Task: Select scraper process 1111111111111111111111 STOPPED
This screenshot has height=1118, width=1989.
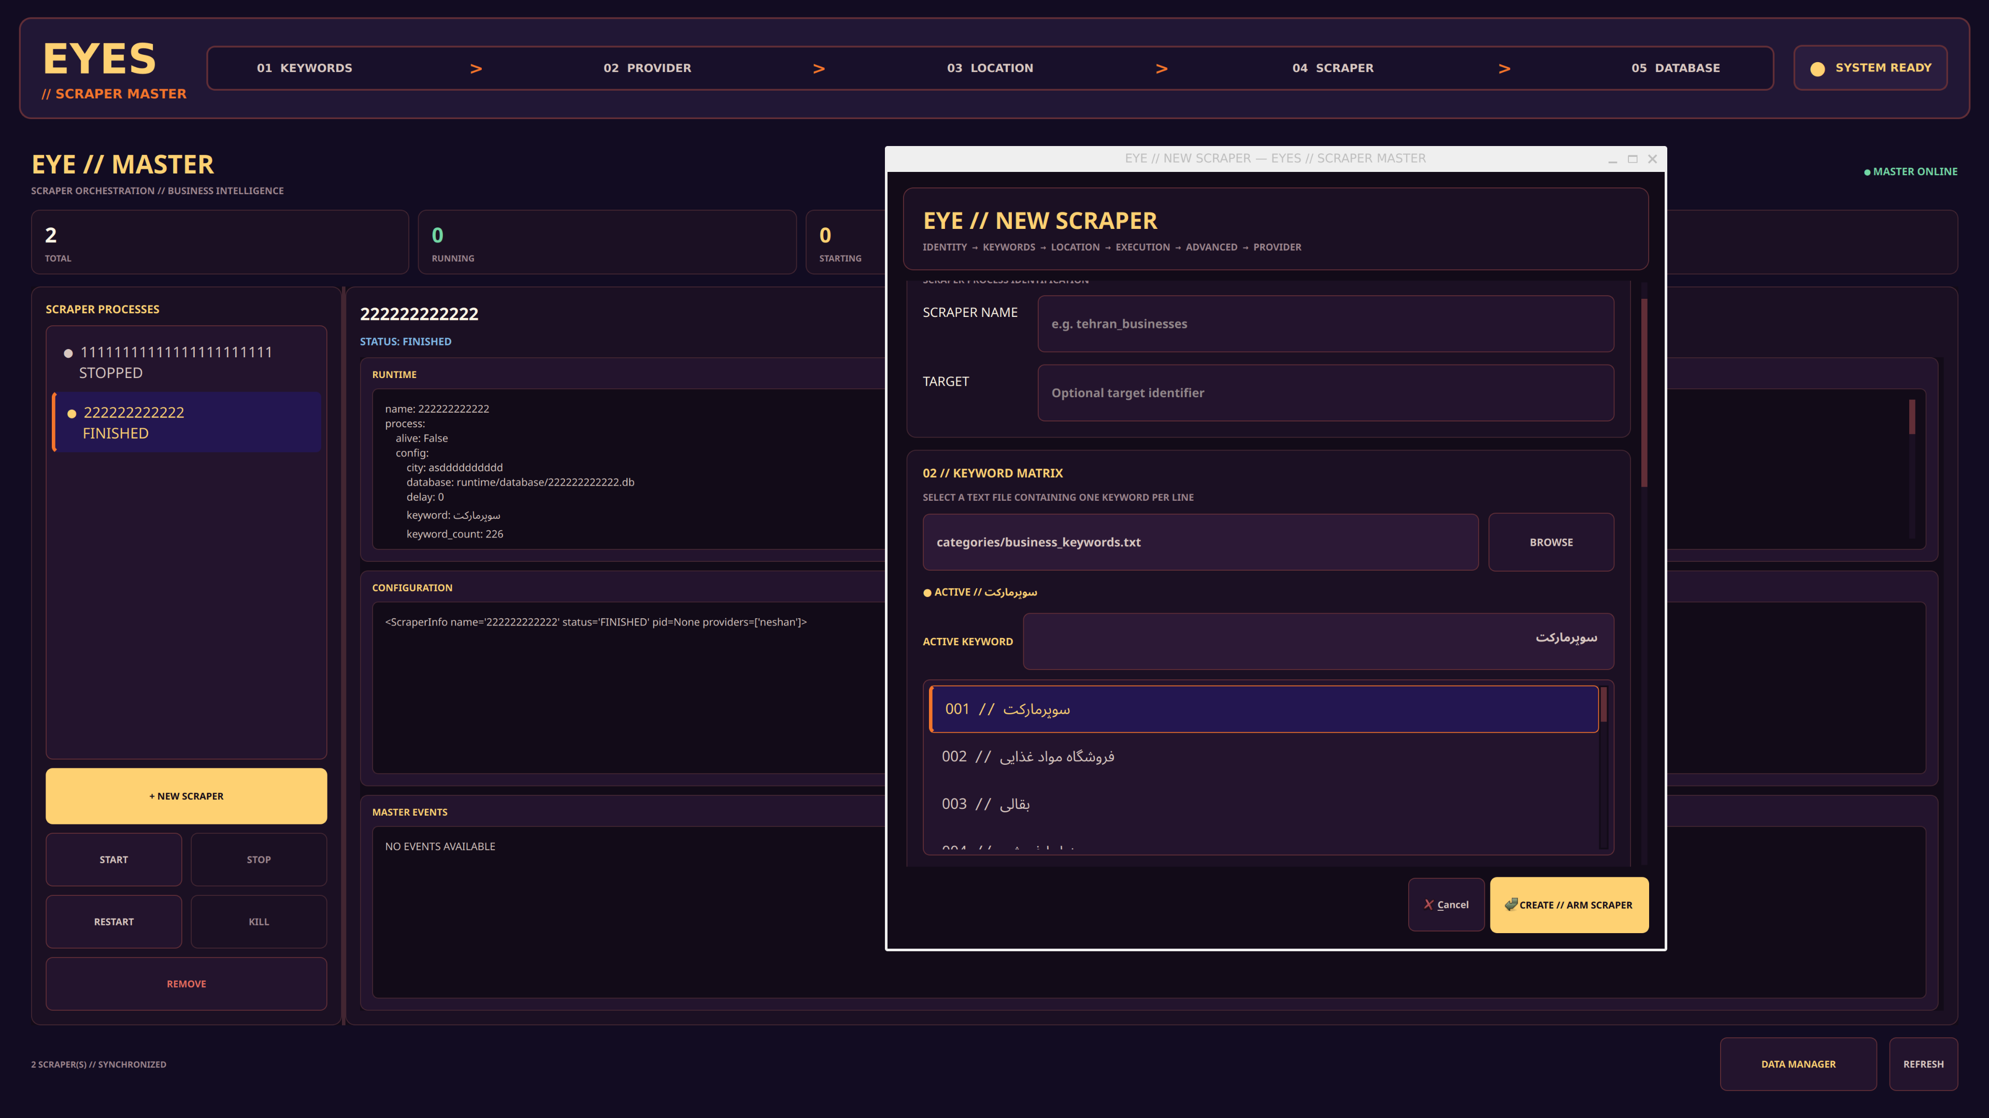Action: tap(186, 362)
